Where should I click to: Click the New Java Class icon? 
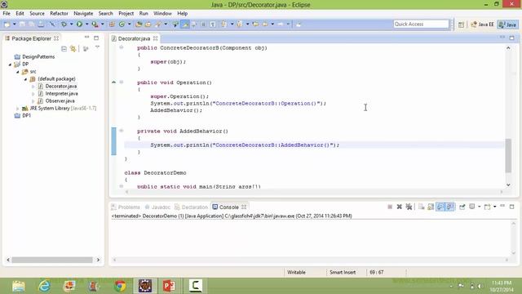(x=122, y=24)
